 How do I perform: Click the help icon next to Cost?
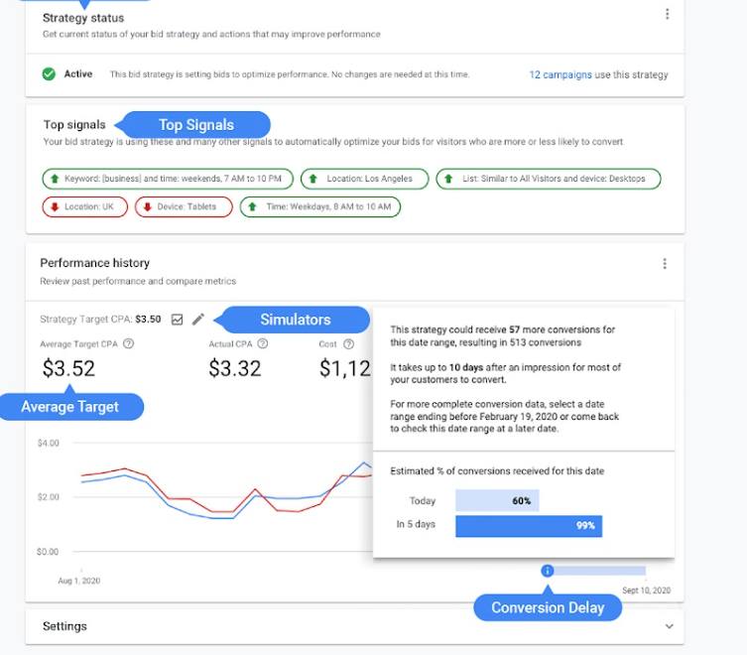tap(349, 343)
